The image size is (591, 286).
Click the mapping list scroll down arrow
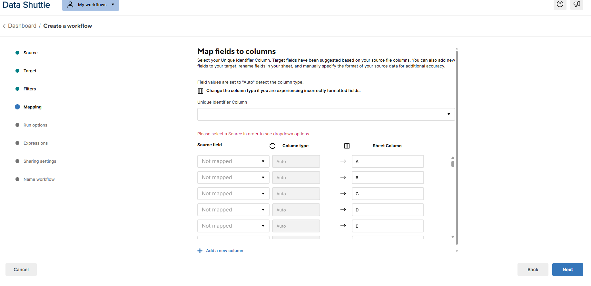tap(453, 237)
